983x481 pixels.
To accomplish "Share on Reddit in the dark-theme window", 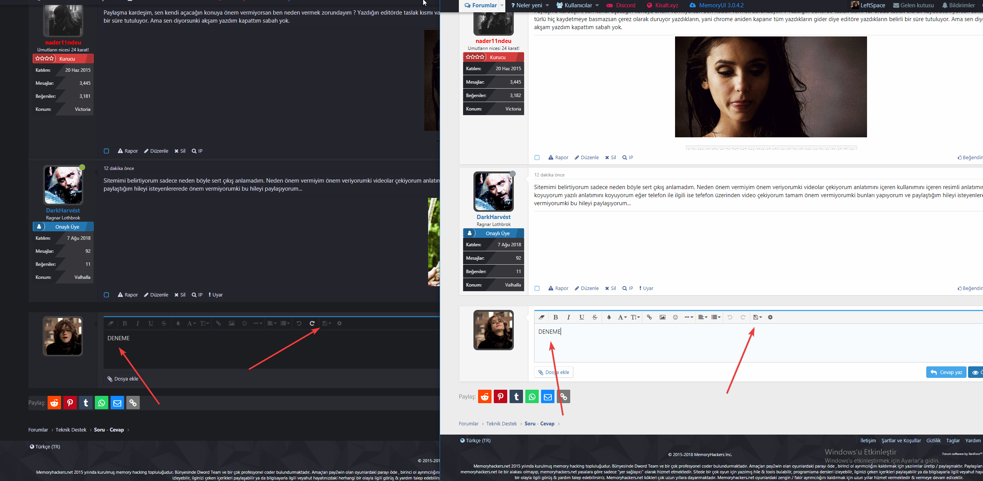I will 54,403.
